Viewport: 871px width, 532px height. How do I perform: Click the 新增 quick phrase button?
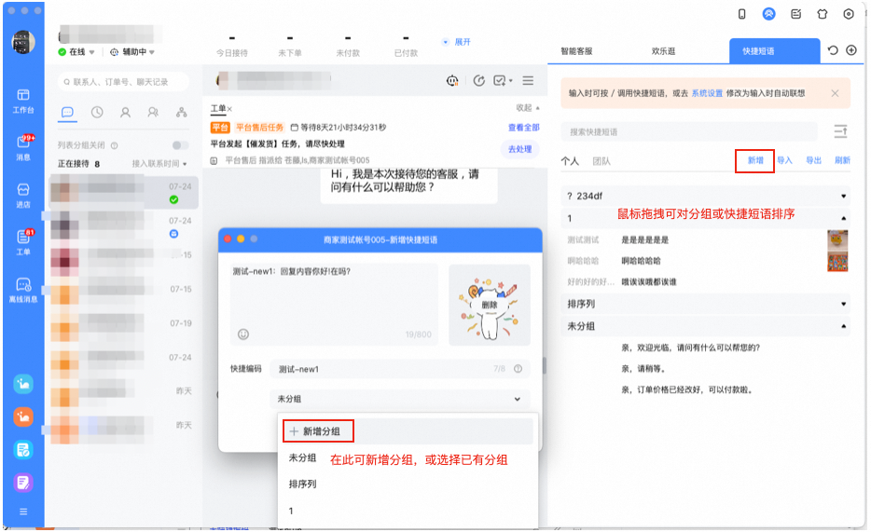755,161
